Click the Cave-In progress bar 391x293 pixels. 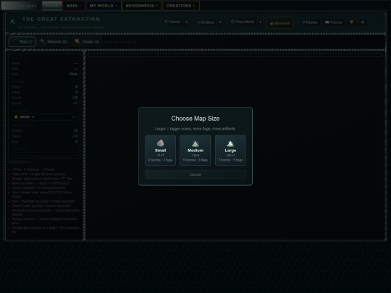(44, 154)
